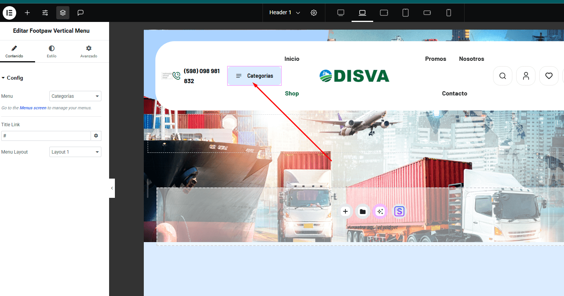Viewport: 564px width, 296px height.
Task: Toggle the Structure layers icon
Action: (63, 13)
